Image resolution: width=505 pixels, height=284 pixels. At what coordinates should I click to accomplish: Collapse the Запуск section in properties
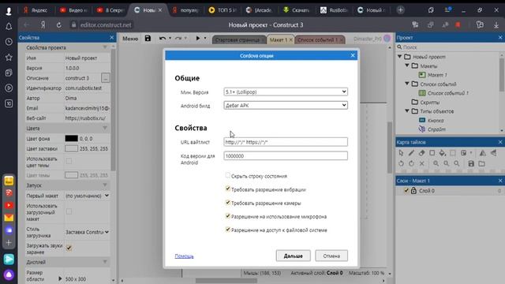tap(105, 185)
